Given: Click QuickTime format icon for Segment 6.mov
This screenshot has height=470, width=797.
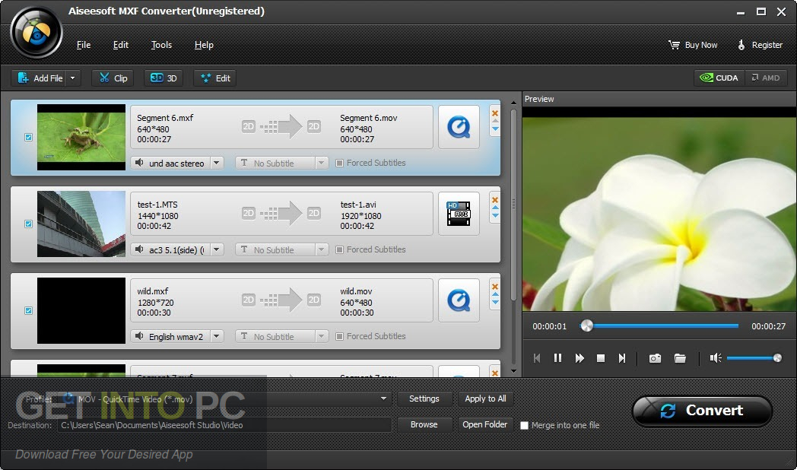Looking at the screenshot, I should pos(459,127).
